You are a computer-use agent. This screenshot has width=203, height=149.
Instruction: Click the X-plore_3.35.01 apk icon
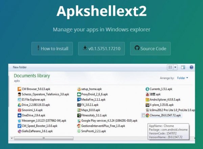tap(147, 105)
